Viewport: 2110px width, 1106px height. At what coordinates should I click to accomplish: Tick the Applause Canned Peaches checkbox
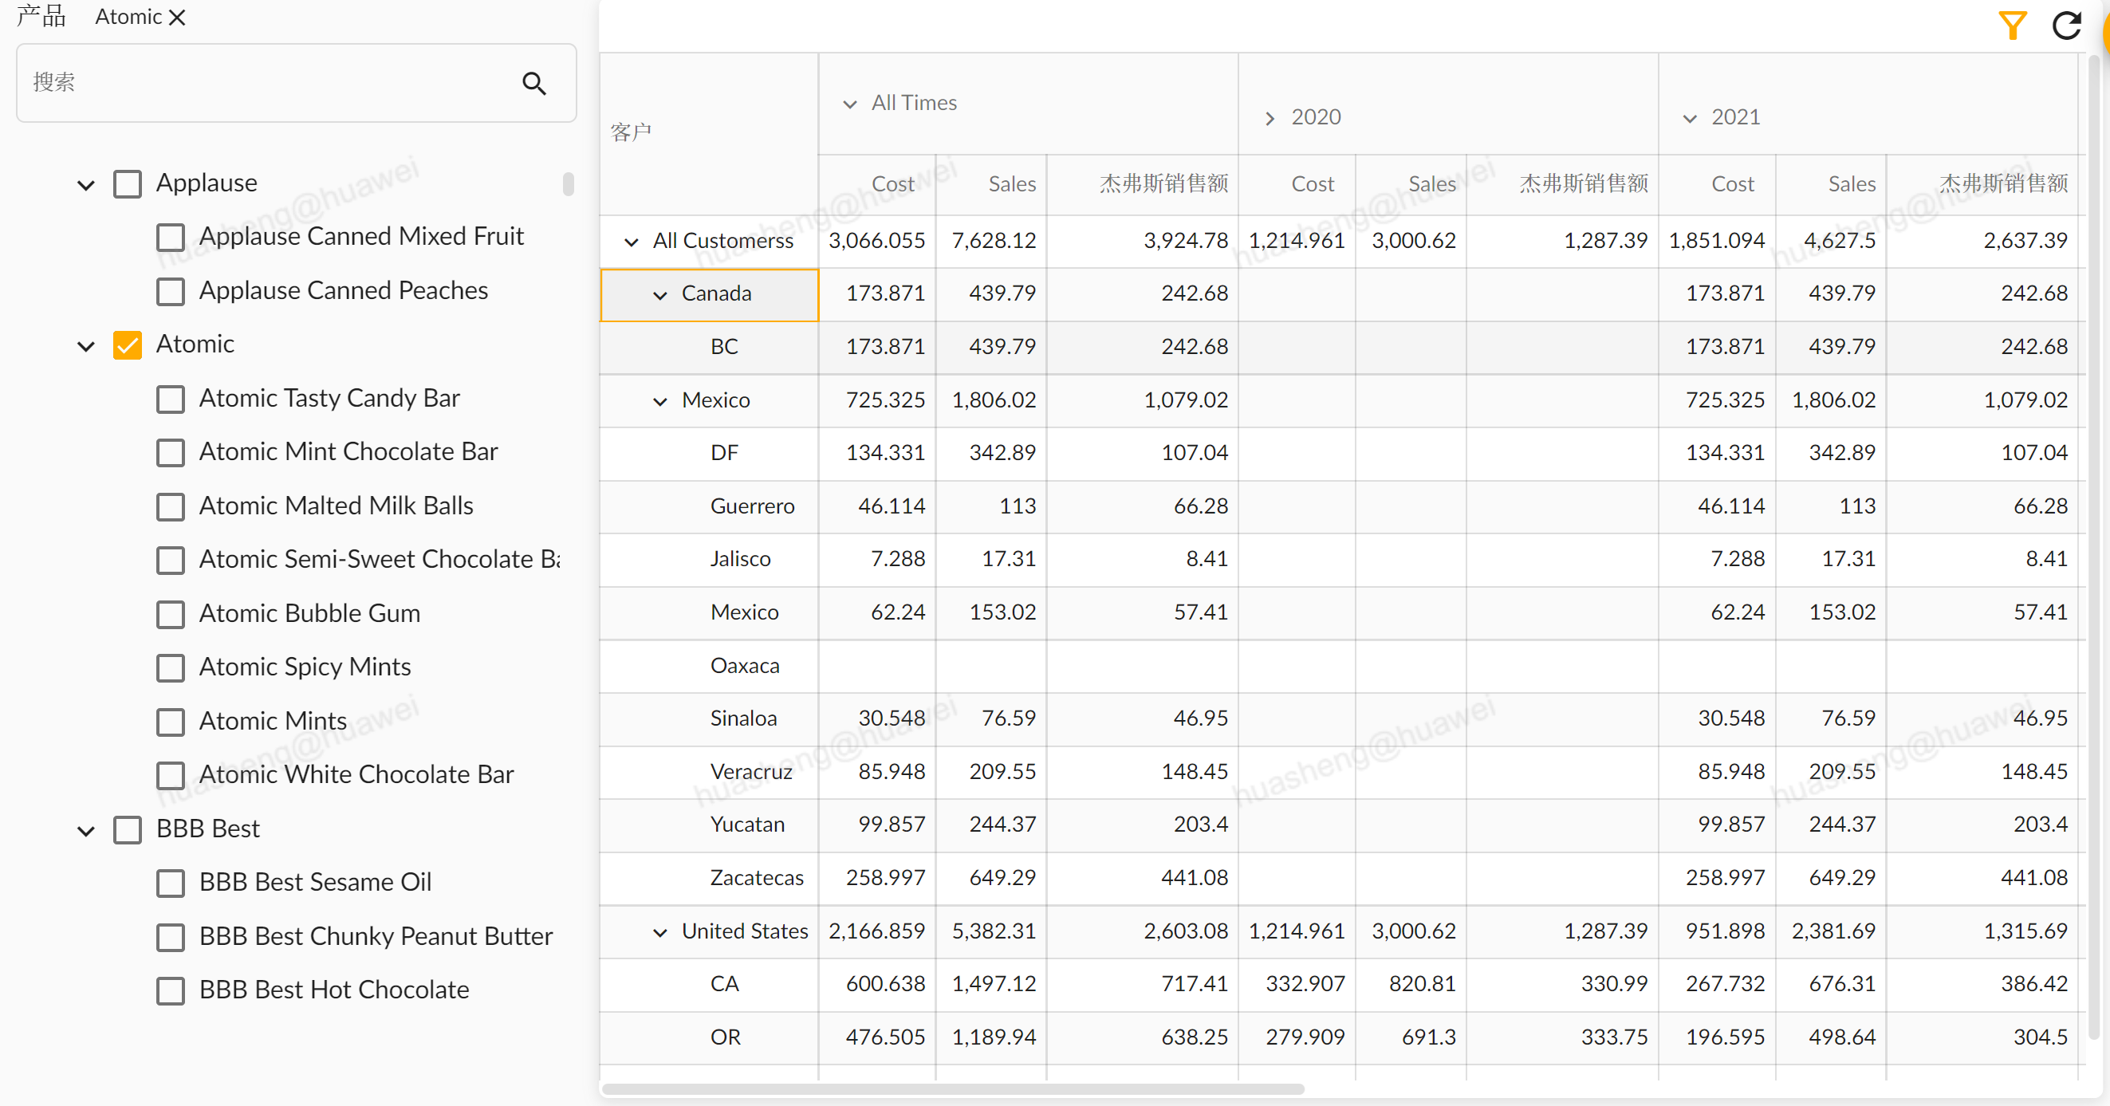[171, 291]
